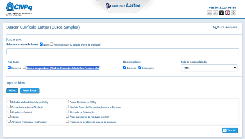Switch language with UK flag icon
Screen dimensions: 245x139
pos(228,13)
